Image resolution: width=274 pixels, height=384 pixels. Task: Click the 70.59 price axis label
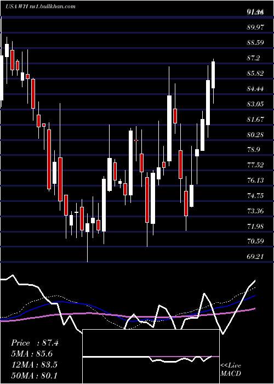tap(255, 241)
